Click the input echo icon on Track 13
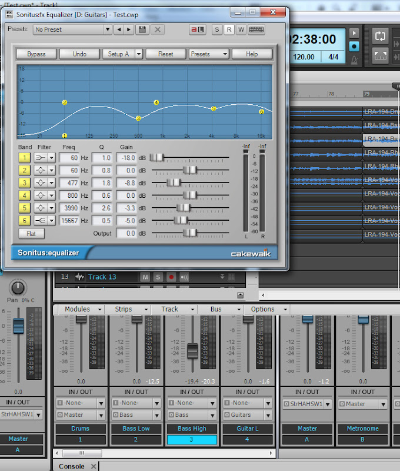The height and width of the screenshot is (471, 400). [x=185, y=277]
